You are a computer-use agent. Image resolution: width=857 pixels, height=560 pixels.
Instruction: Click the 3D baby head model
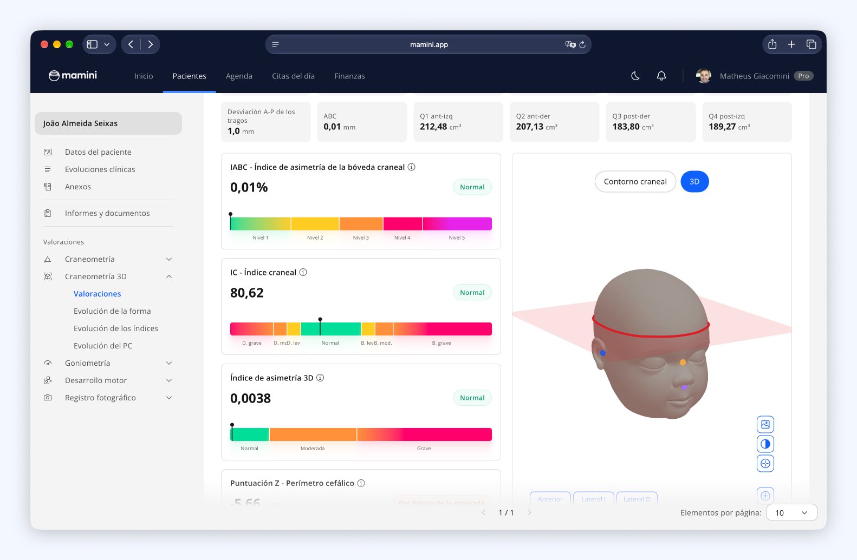[652, 344]
